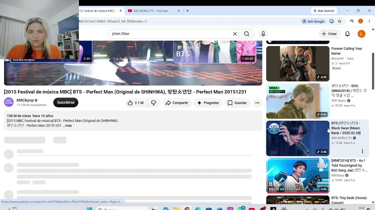
Task: Open the BTS: Tiny Desk (Home) Concert title
Action: [x=349, y=200]
